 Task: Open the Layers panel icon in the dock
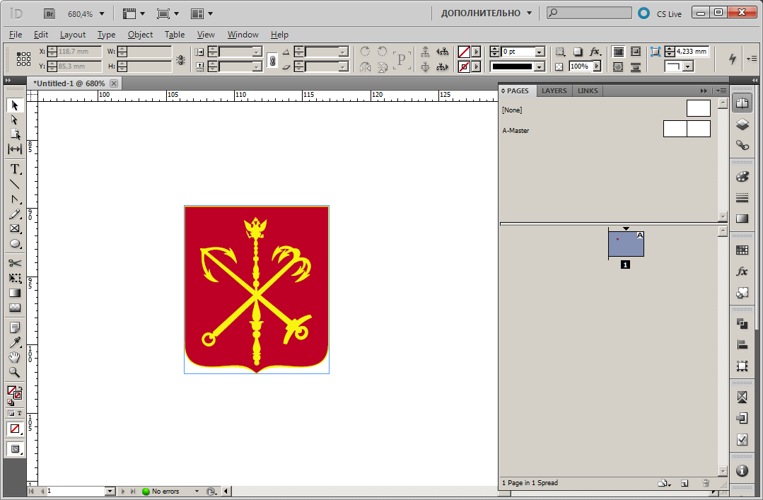coord(742,124)
